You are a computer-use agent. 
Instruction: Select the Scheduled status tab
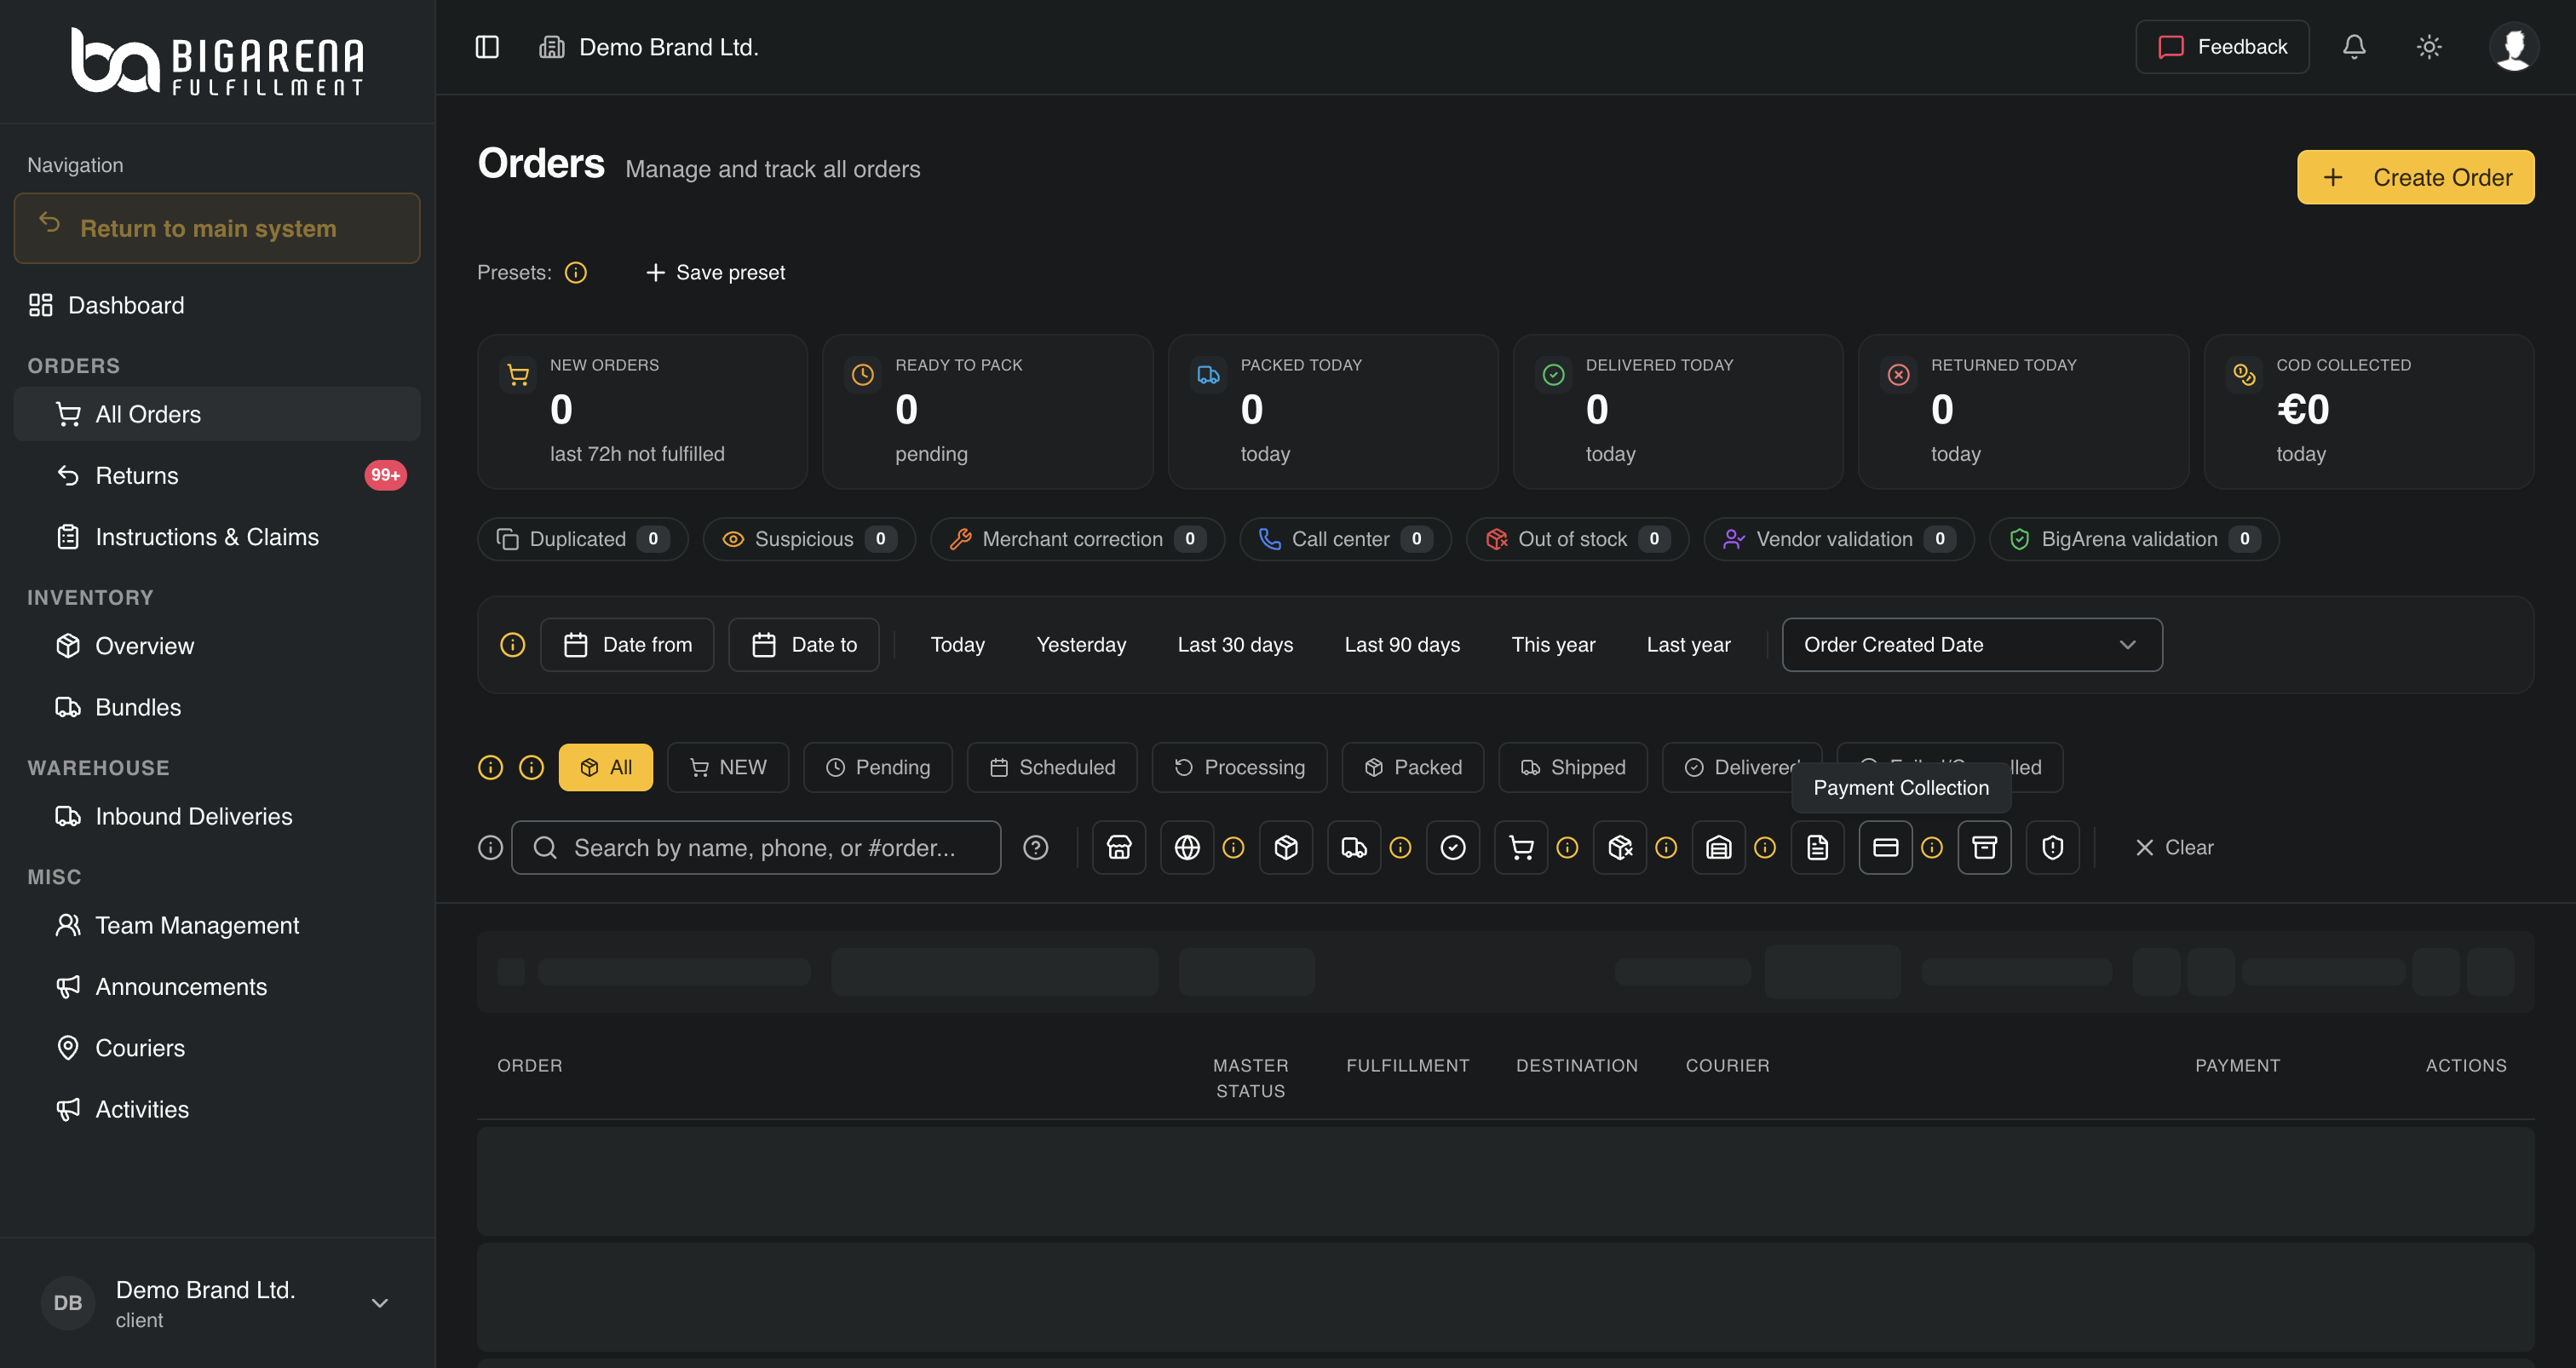(x=1052, y=768)
